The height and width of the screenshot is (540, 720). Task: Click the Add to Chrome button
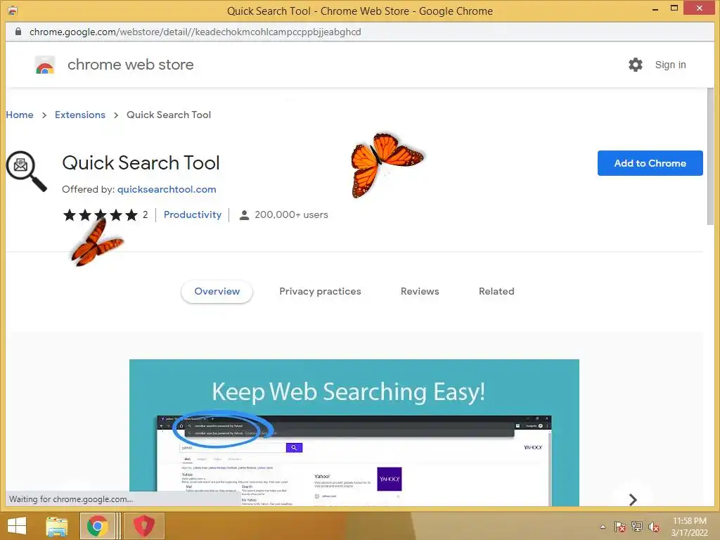[x=650, y=163]
